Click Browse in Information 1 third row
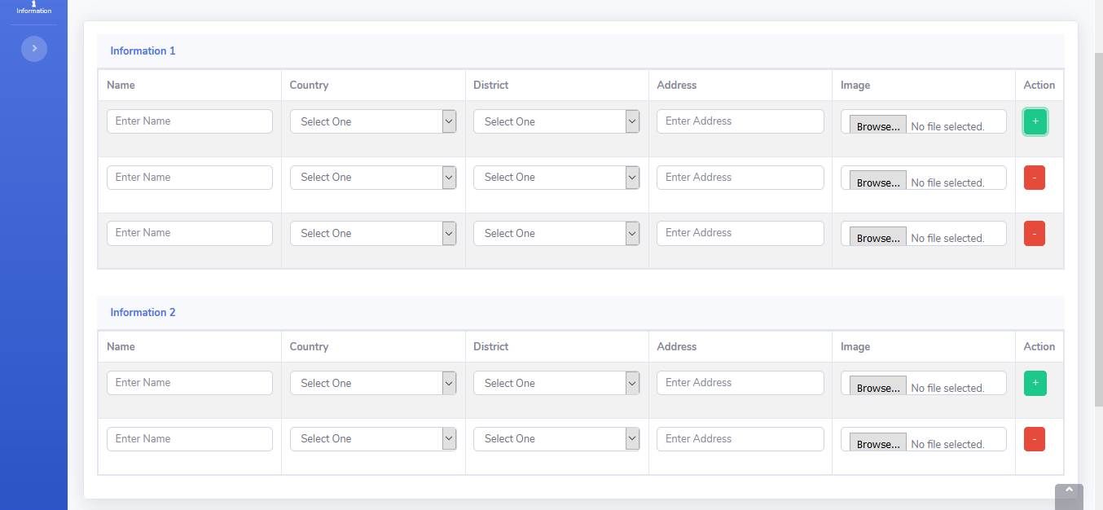Viewport: 1103px width, 510px height. click(877, 238)
